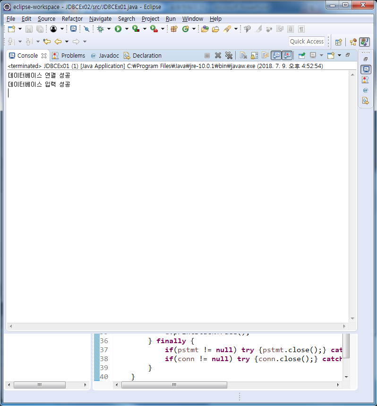
Task: Click the Terminate stop square icon
Action: [x=207, y=55]
